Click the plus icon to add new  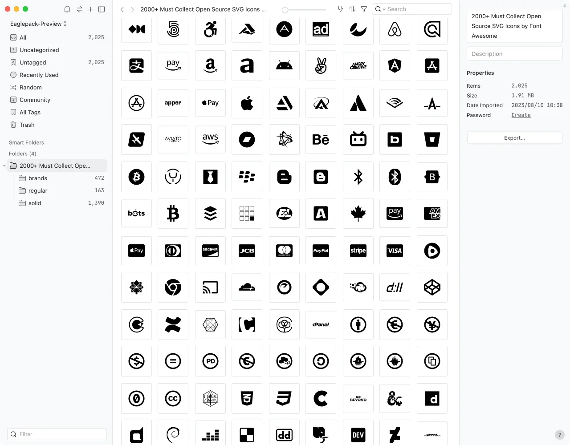pos(90,9)
